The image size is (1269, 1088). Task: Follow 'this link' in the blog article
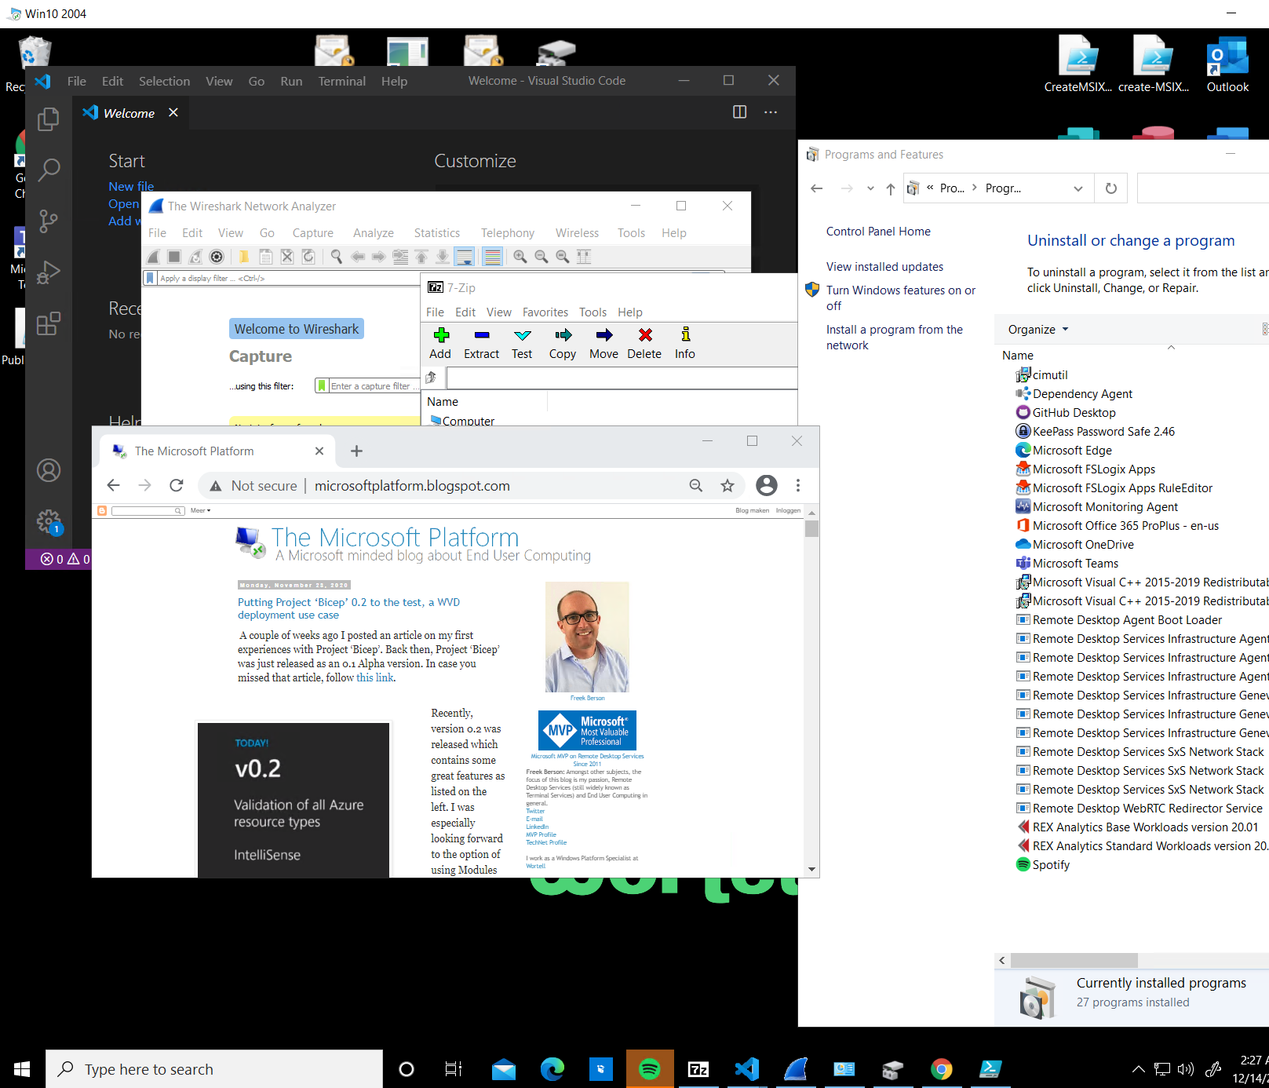coord(375,677)
